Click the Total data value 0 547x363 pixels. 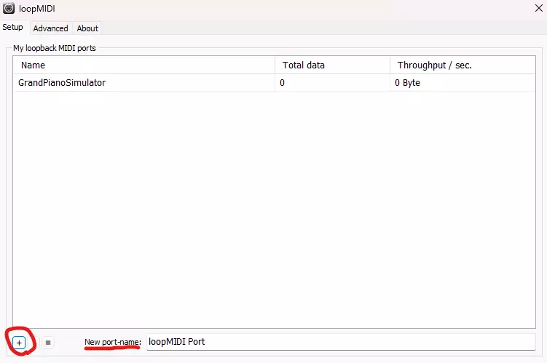[x=282, y=83]
